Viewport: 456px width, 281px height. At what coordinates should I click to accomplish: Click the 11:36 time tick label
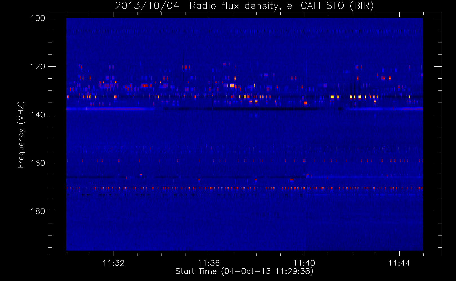click(x=209, y=263)
